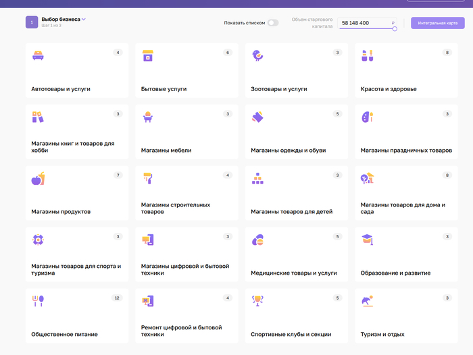Choose Магазины товаров для детей card
Image resolution: width=473 pixels, height=355 pixels.
tap(296, 193)
